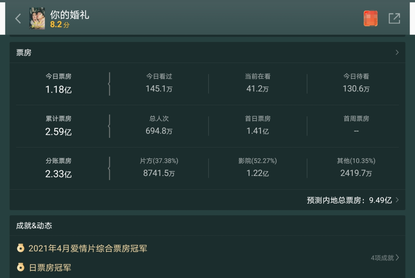Image resolution: width=415 pixels, height=278 pixels.
Task: Tap the back arrow icon
Action: (x=18, y=18)
